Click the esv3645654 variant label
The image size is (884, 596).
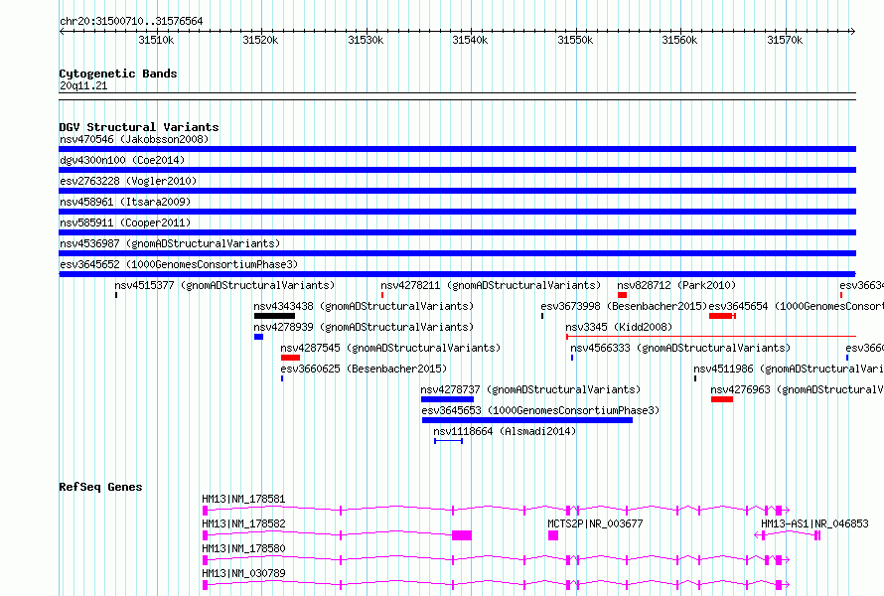pos(796,306)
